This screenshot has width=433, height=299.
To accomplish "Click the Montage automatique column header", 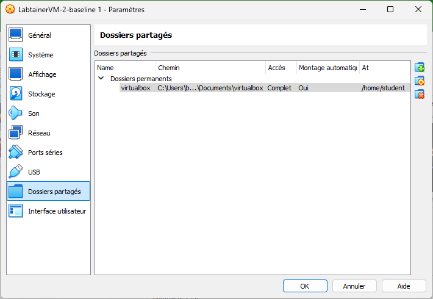I will [327, 68].
